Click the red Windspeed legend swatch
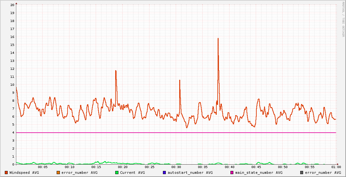 [6, 173]
